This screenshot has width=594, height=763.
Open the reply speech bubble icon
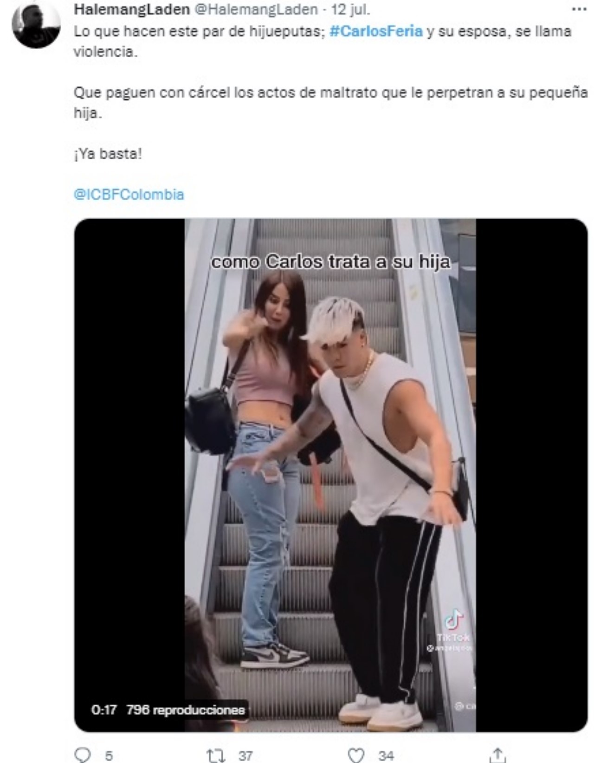[83, 755]
